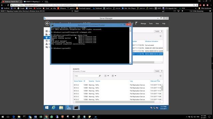The height and width of the screenshot is (119, 213).
Task: Select the row with 00486-001-0001204 product ID
Action: coord(148,48)
